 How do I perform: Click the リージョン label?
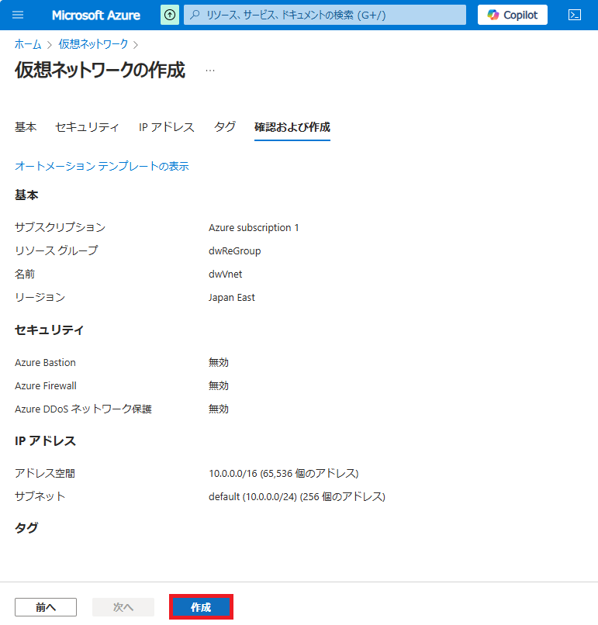coord(40,297)
